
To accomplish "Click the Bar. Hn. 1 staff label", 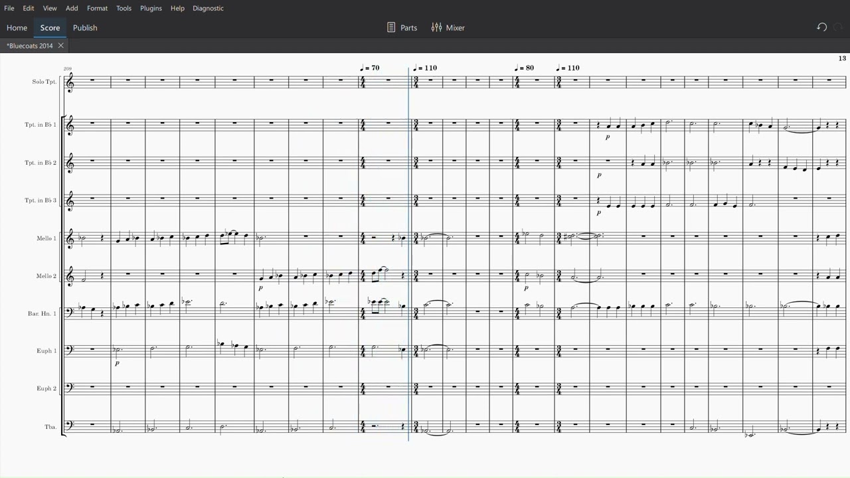I will point(42,313).
